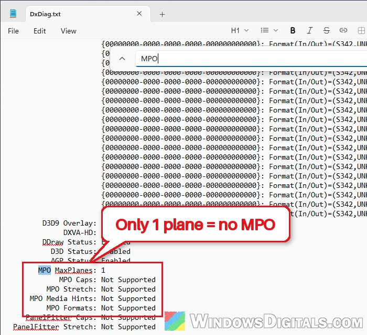Add a new tab with plus button
This screenshot has height=335, width=367.
point(162,15)
